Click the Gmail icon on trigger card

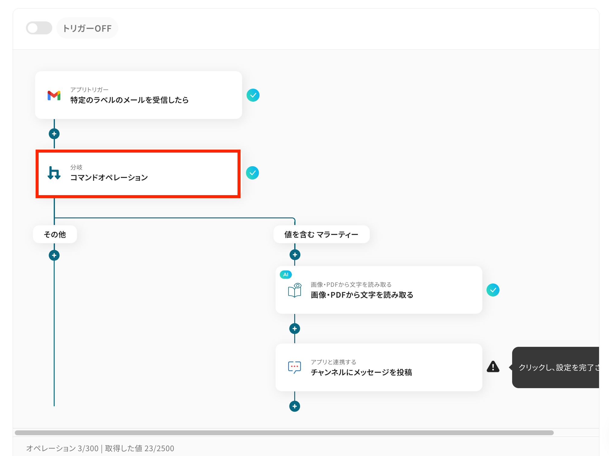[x=54, y=95]
